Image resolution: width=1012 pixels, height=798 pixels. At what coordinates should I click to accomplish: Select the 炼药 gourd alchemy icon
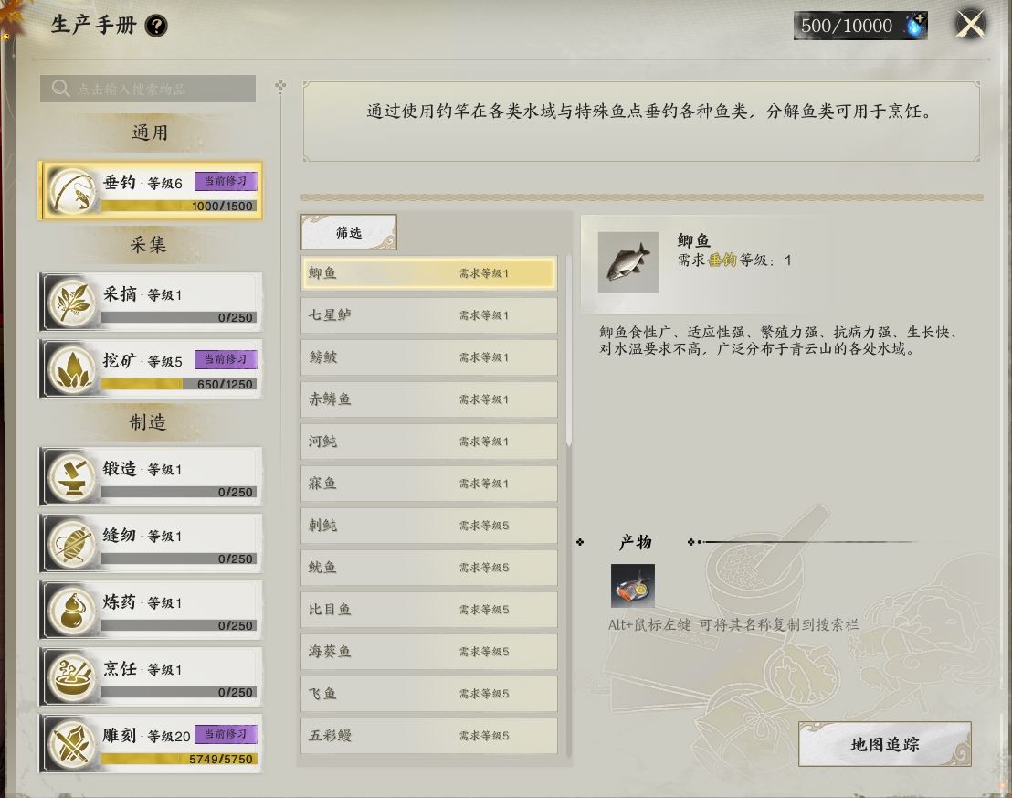[71, 610]
